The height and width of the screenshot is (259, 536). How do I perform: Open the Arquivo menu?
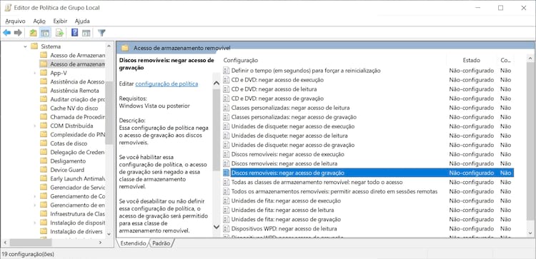pyautogui.click(x=15, y=21)
